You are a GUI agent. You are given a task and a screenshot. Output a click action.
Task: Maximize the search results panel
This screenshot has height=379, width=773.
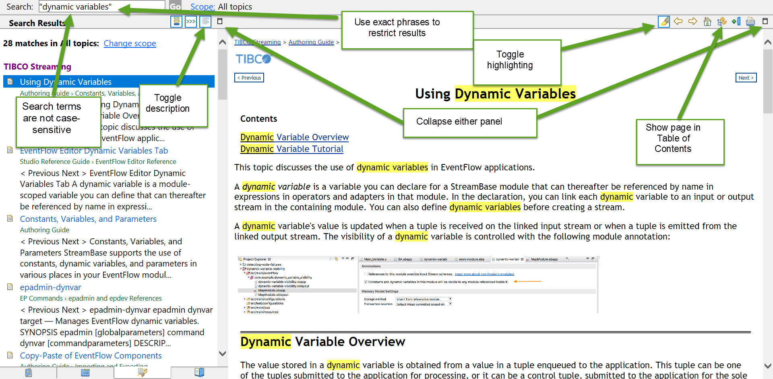click(220, 21)
